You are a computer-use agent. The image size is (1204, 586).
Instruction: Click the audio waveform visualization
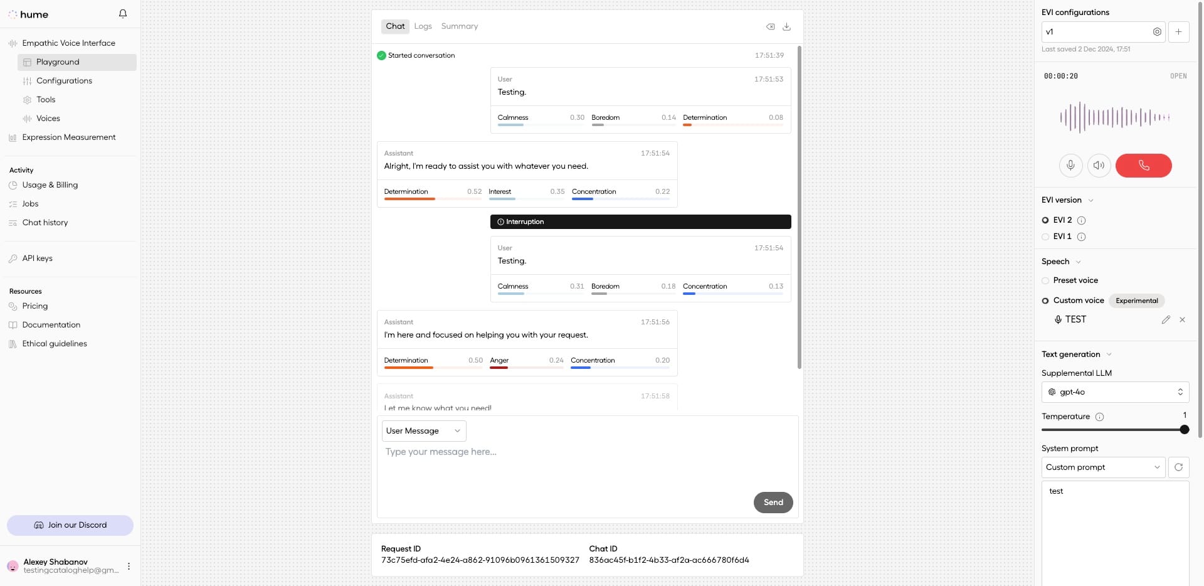click(x=1115, y=117)
